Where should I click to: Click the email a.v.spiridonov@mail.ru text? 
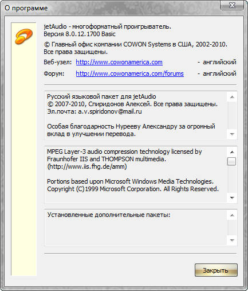tap(110, 111)
